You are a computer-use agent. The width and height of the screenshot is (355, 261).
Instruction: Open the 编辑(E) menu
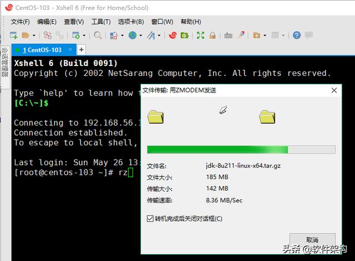pyautogui.click(x=47, y=22)
